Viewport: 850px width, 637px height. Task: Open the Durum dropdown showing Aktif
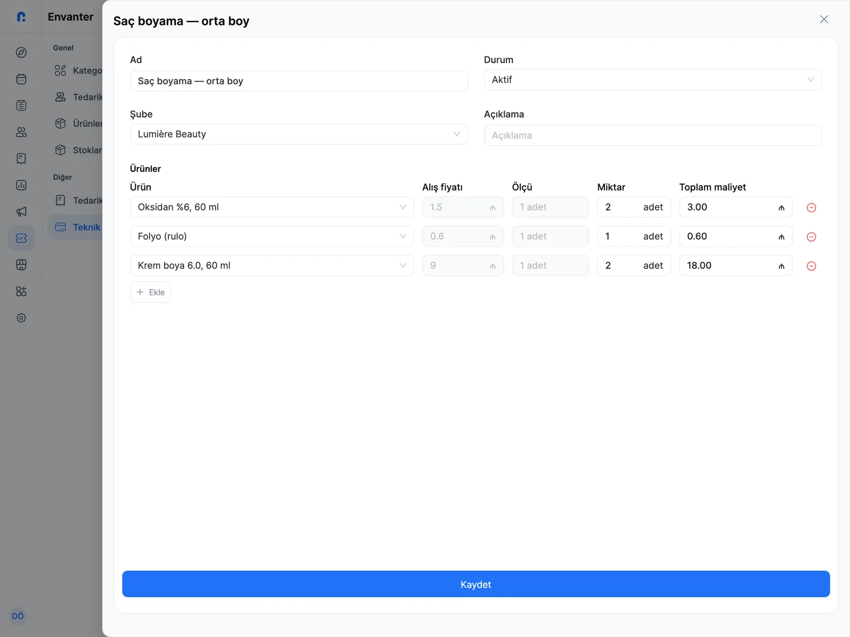click(653, 80)
